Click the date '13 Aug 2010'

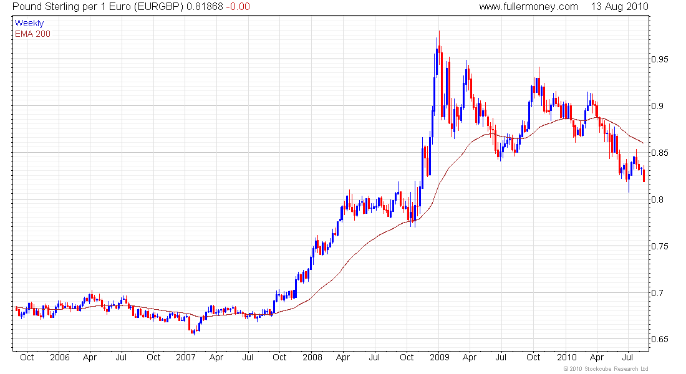(619, 7)
